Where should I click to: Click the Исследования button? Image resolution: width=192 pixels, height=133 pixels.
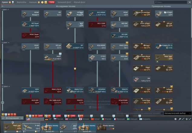(12, 118)
